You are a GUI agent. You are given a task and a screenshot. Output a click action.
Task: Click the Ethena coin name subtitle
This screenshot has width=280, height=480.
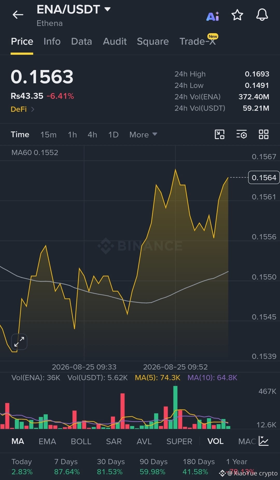(x=50, y=23)
